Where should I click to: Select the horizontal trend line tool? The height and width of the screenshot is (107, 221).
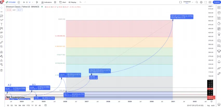pos(2,12)
